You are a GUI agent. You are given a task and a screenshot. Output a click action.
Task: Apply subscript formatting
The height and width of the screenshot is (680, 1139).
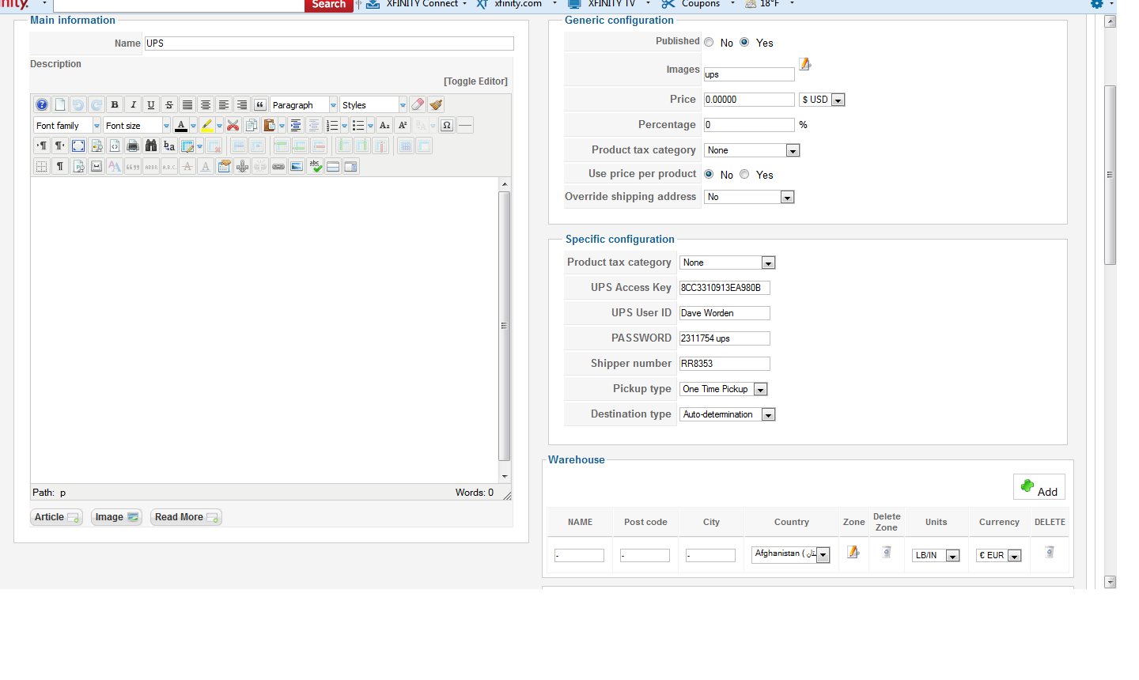click(384, 125)
